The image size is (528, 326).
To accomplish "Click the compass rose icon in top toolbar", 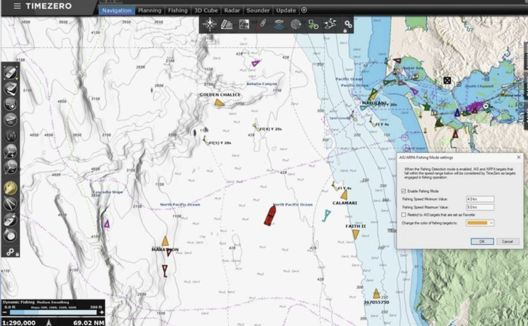I will (x=210, y=24).
